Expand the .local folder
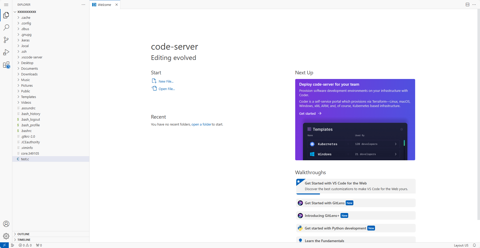Viewport: 480px width, 248px height. coord(51,46)
